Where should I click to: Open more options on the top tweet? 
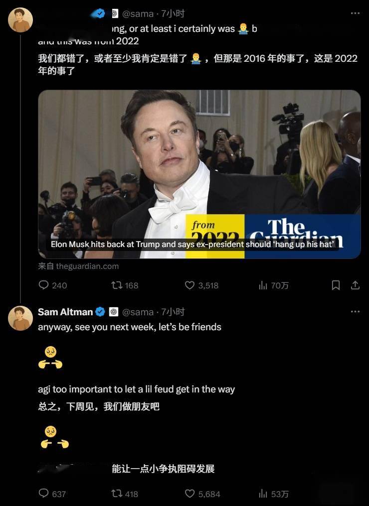tap(355, 13)
